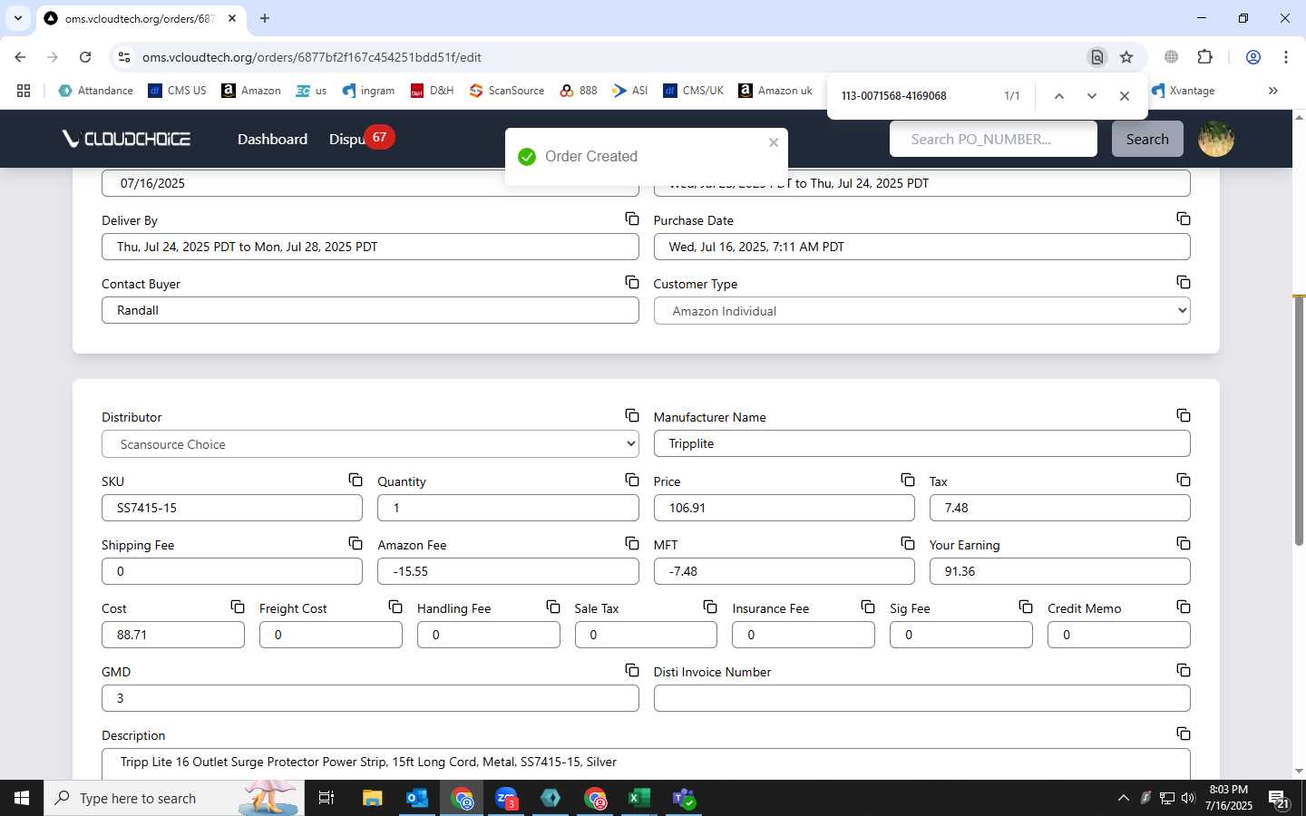Open a new browser tab
Viewport: 1306px width, 816px height.
[x=265, y=18]
